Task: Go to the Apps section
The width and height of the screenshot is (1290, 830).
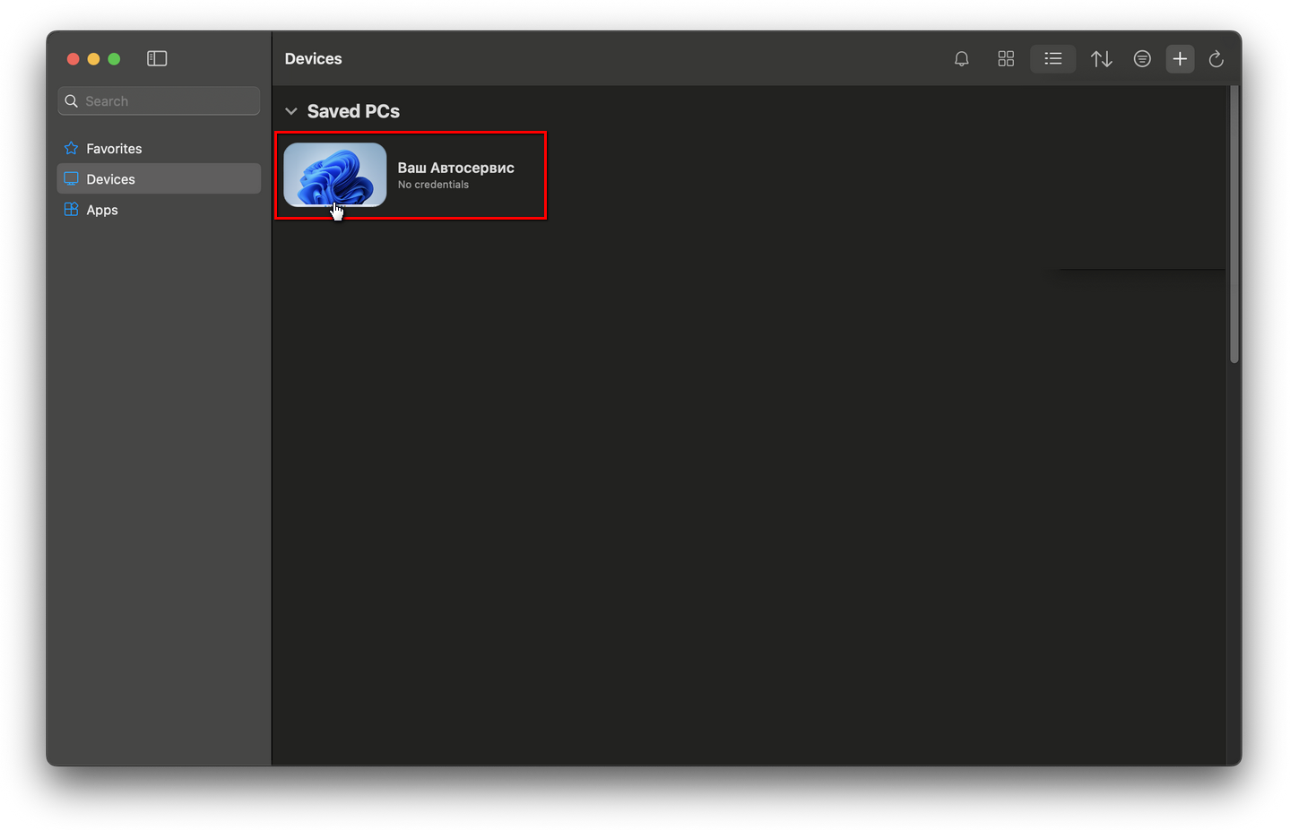Action: [102, 210]
